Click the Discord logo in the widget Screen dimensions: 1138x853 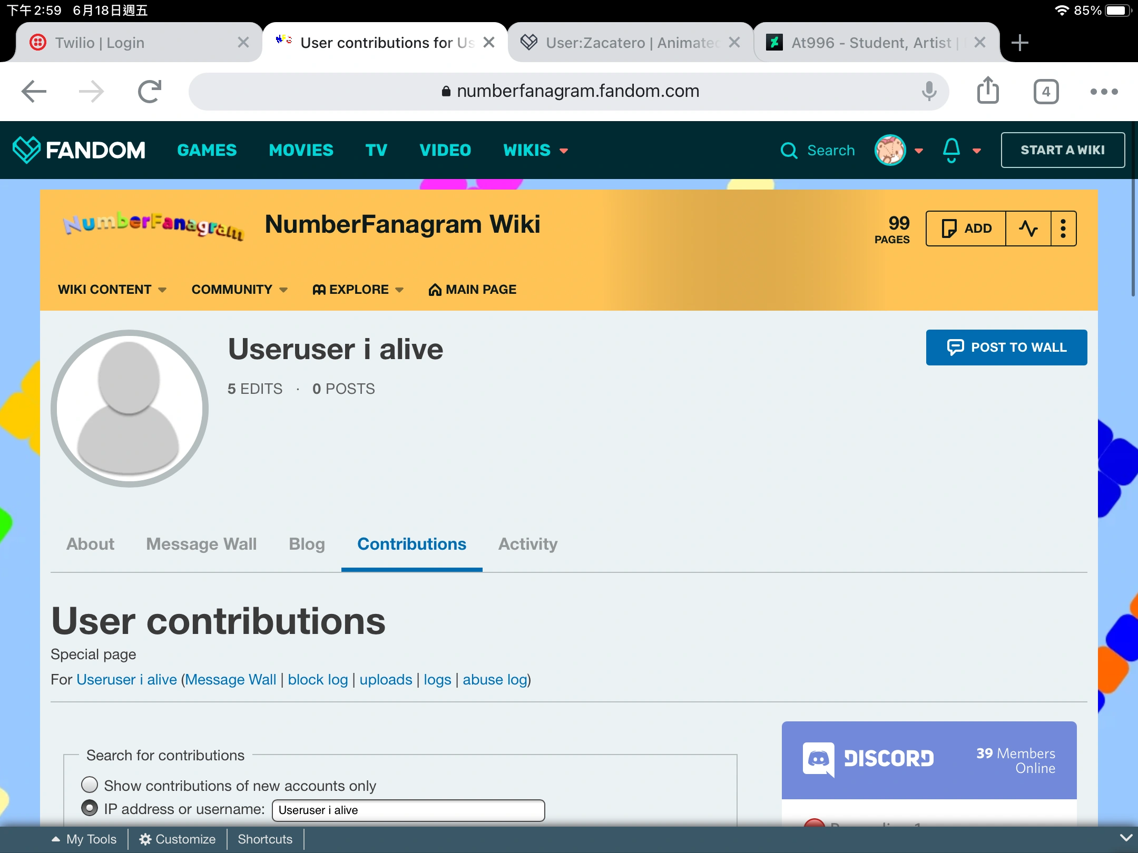(x=818, y=759)
